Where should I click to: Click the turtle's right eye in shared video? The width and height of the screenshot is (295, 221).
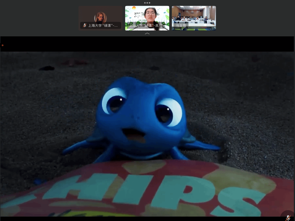[168, 112]
